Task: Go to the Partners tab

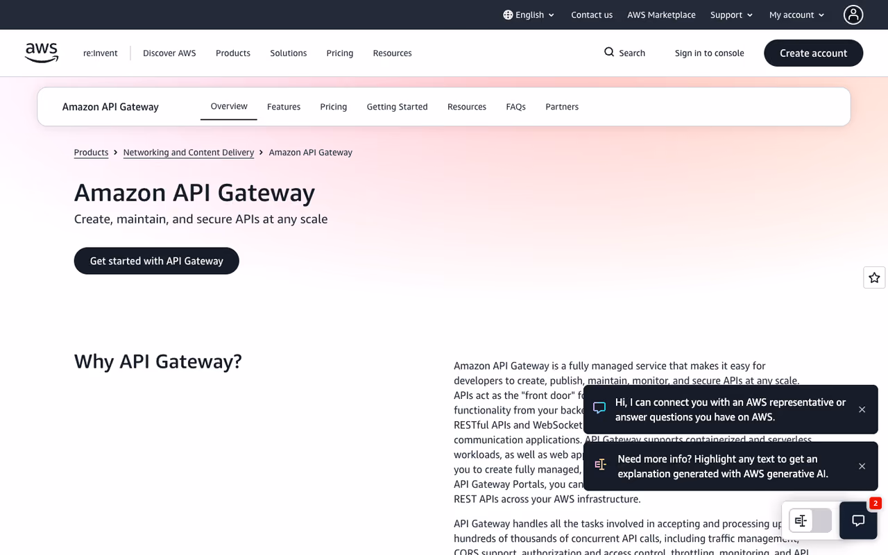Action: point(562,107)
